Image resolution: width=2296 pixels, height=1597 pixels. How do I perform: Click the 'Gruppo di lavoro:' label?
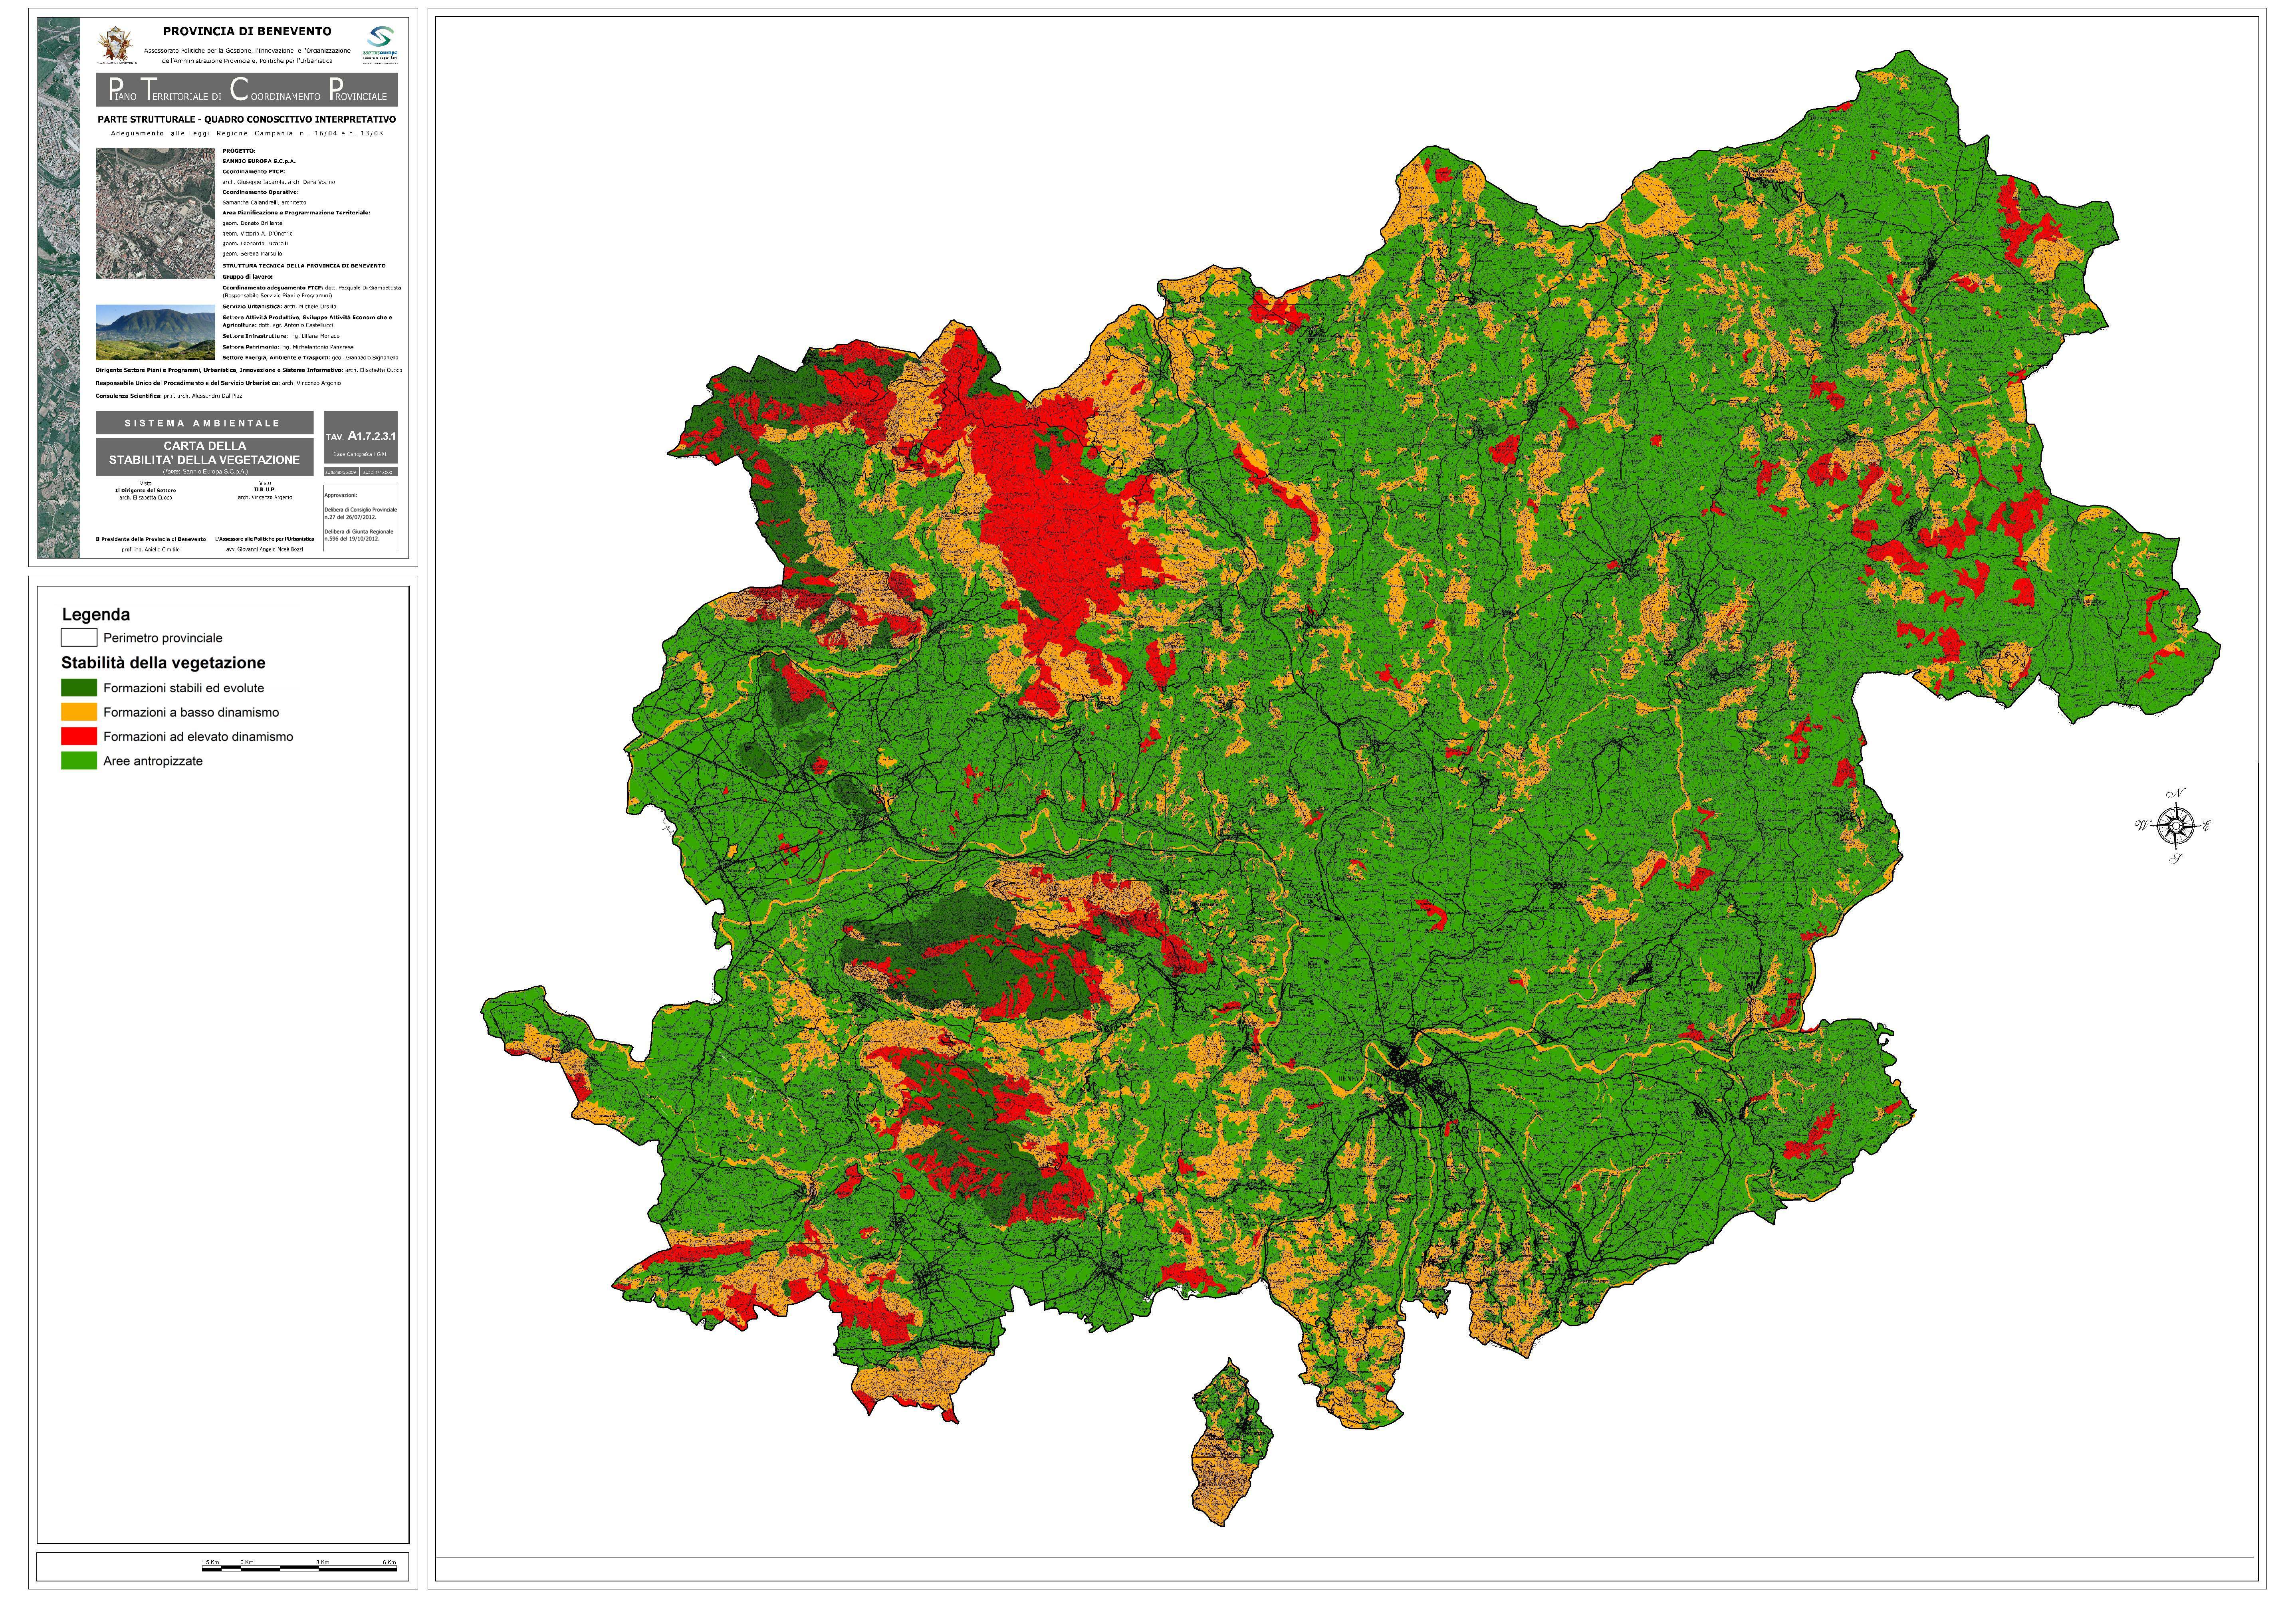(x=248, y=277)
